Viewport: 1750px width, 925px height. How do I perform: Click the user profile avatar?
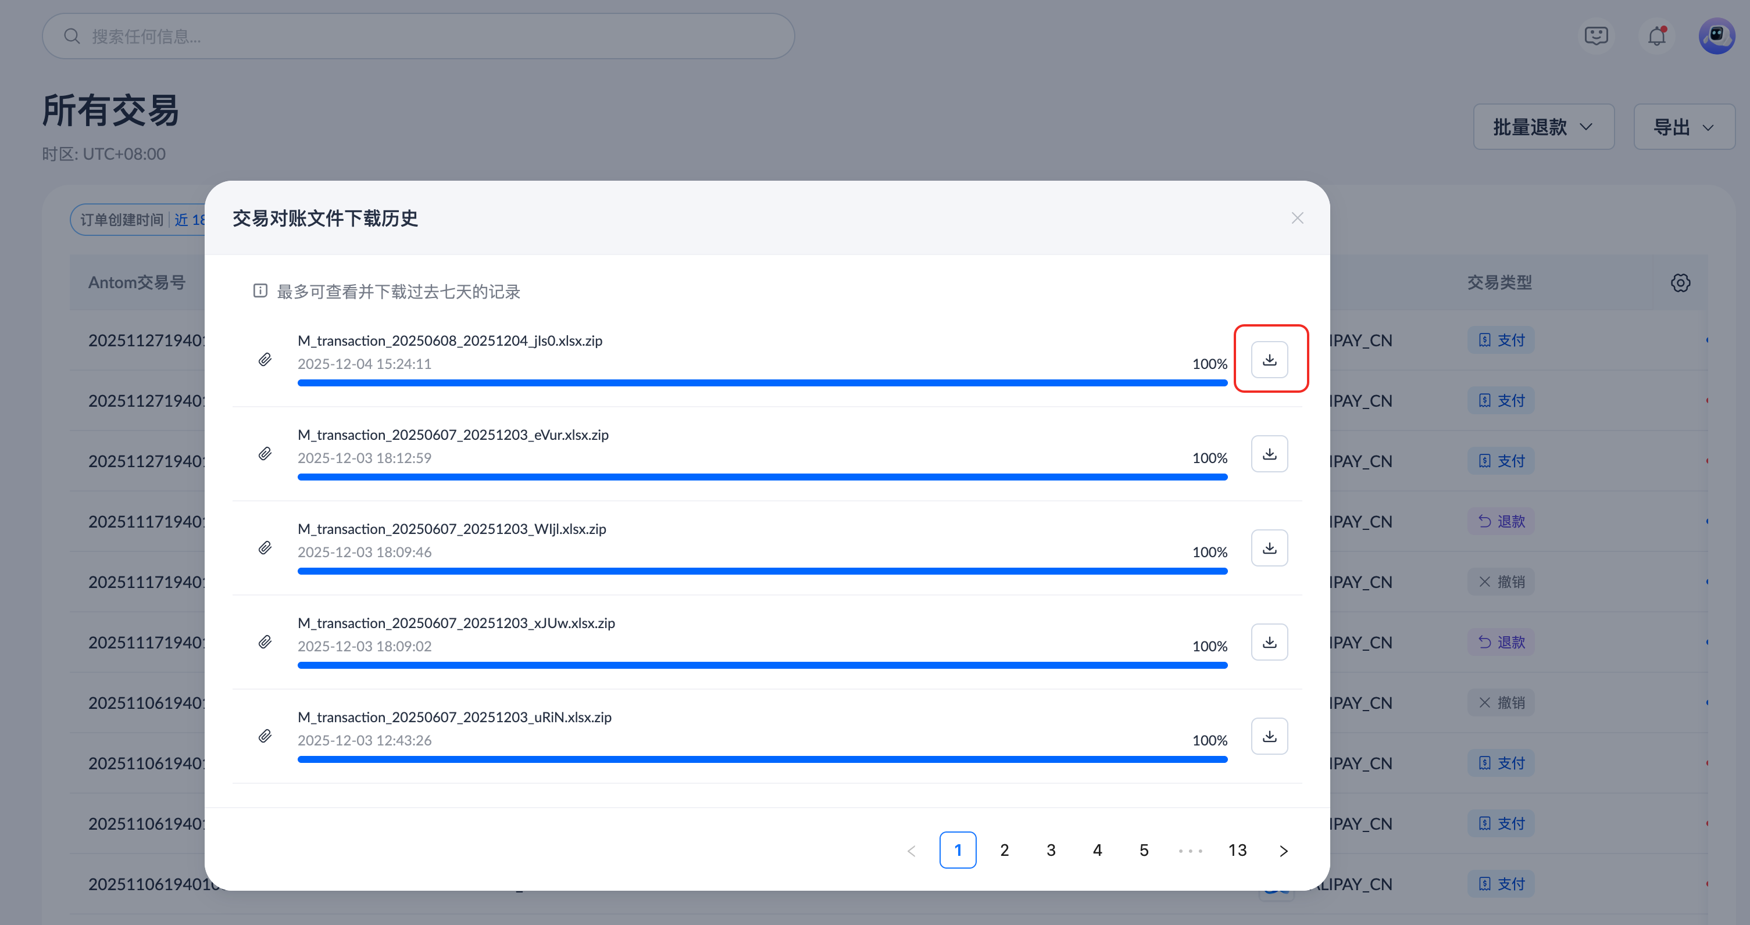point(1717,36)
